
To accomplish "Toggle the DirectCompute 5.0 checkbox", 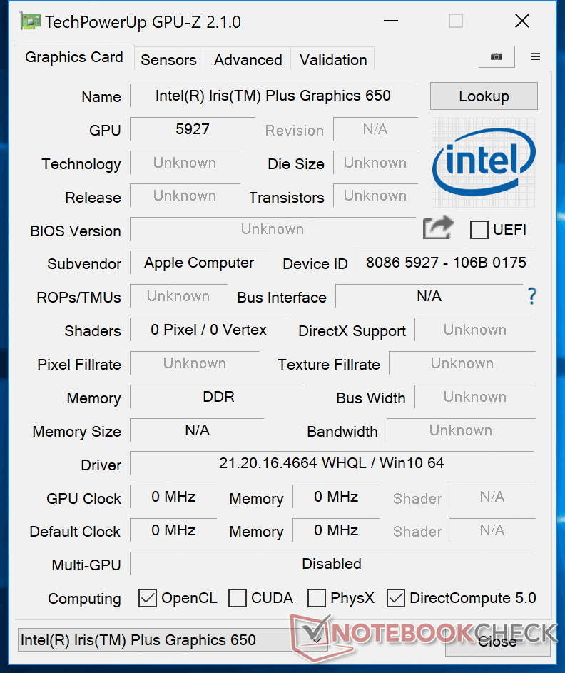I will pos(396,598).
